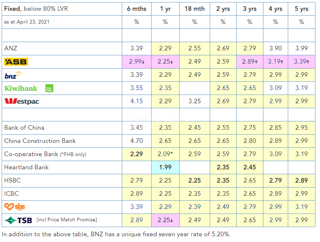Click Bank of China's 4 year rate 2.85
320x242 pixels.
(275, 128)
